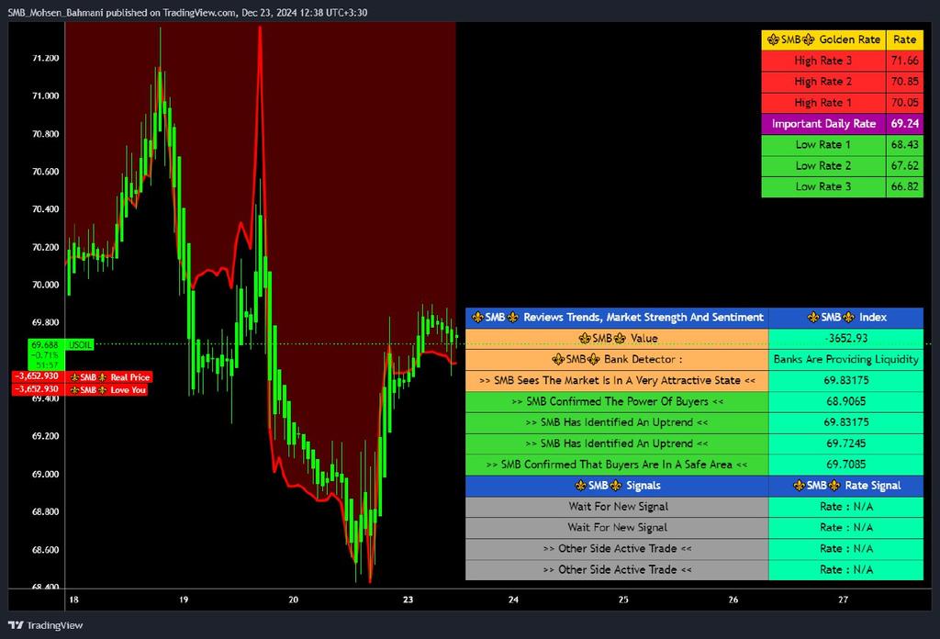940x639 pixels.
Task: Click the 71.200 price axis label
Action: [46, 58]
